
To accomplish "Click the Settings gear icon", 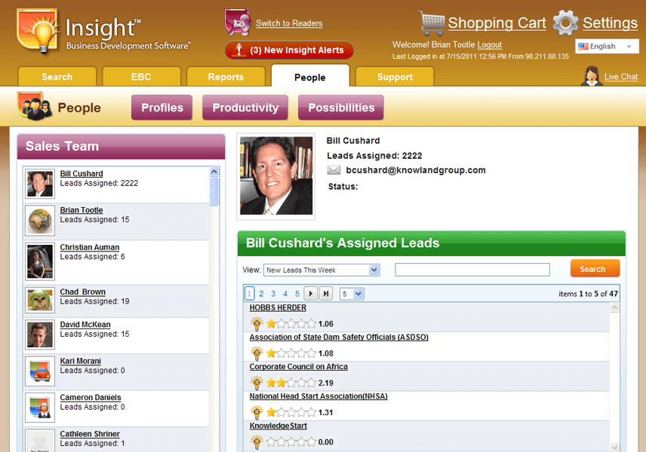I will 566,23.
